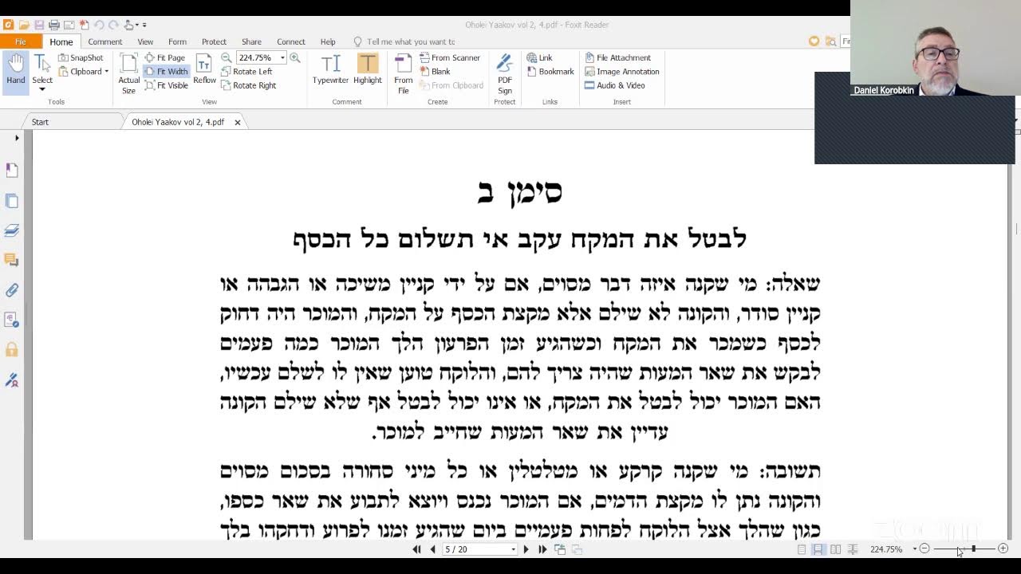The image size is (1021, 574).
Task: Toggle continuous page view in status bar
Action: (x=818, y=549)
